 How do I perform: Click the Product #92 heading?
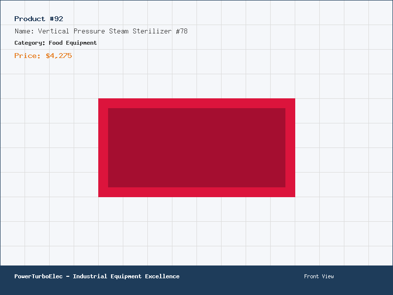click(39, 19)
